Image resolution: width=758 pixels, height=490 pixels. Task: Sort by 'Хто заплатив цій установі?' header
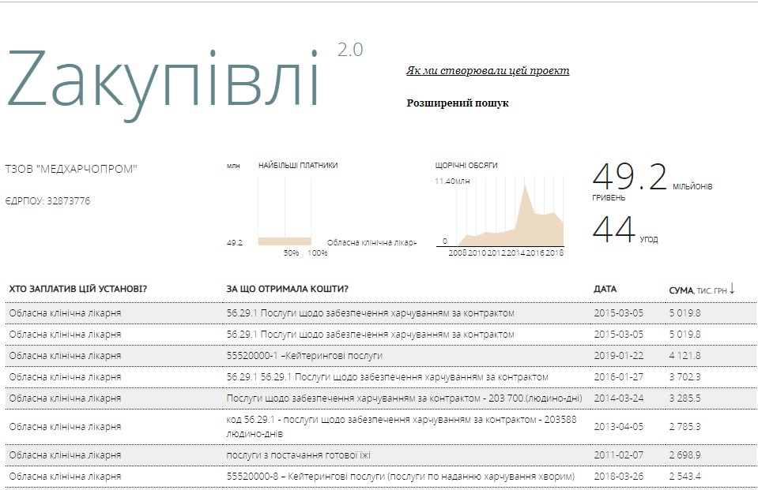click(77, 290)
